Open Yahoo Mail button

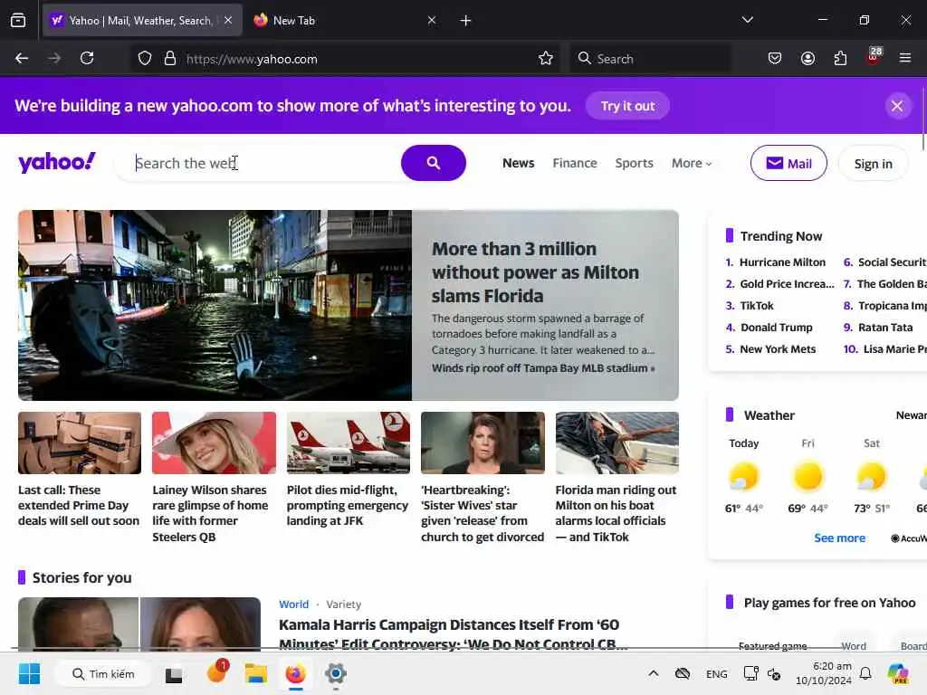coord(788,163)
